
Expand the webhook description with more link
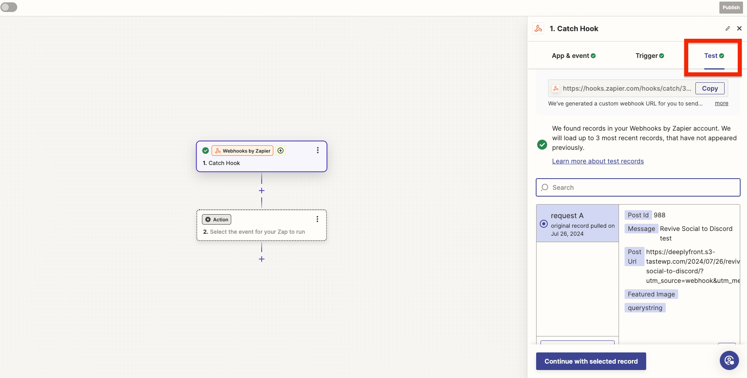721,103
